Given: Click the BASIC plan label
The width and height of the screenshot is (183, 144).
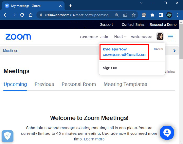Looking at the screenshot, I should point(158,49).
